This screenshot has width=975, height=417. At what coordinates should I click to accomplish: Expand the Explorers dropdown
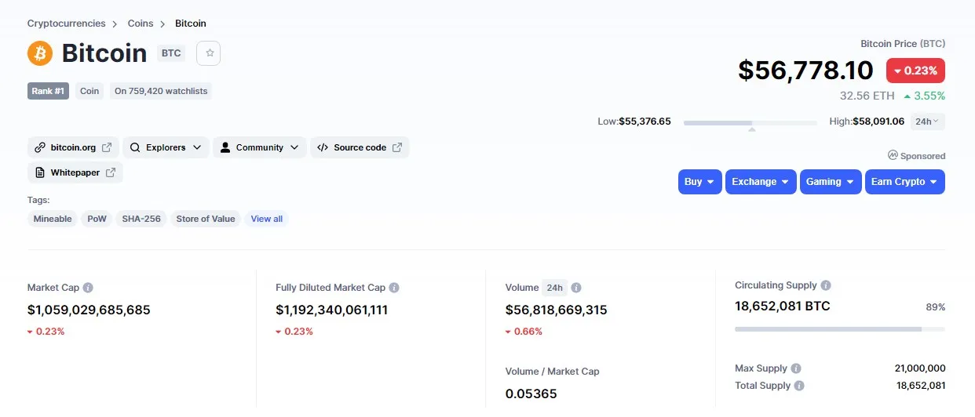166,147
